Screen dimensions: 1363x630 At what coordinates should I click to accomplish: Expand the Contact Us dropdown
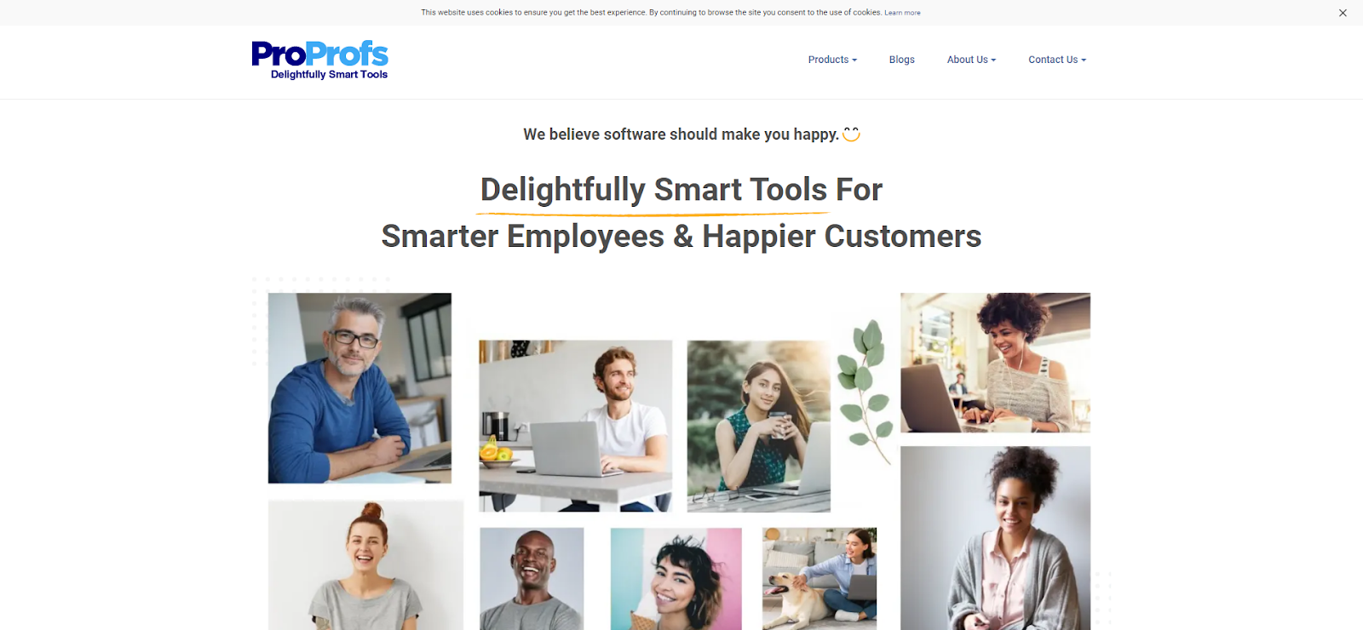[1057, 60]
